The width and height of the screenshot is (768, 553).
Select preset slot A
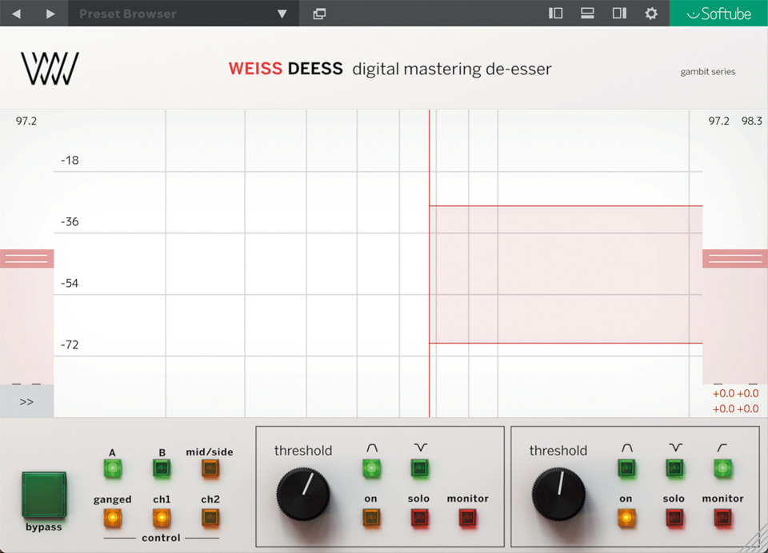pyautogui.click(x=113, y=468)
